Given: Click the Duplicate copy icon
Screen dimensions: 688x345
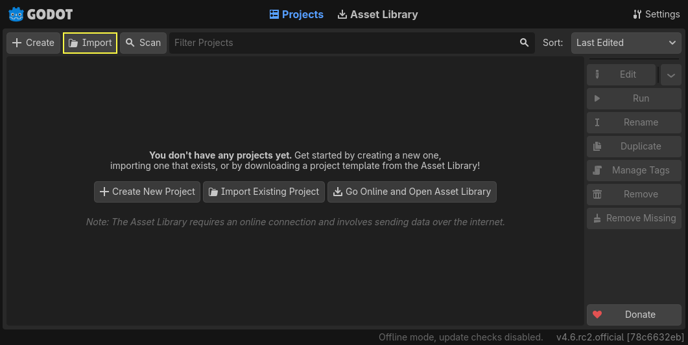Looking at the screenshot, I should tap(597, 146).
